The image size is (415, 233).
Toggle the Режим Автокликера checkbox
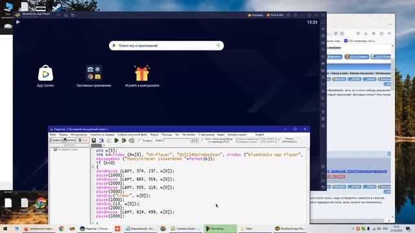point(279,140)
